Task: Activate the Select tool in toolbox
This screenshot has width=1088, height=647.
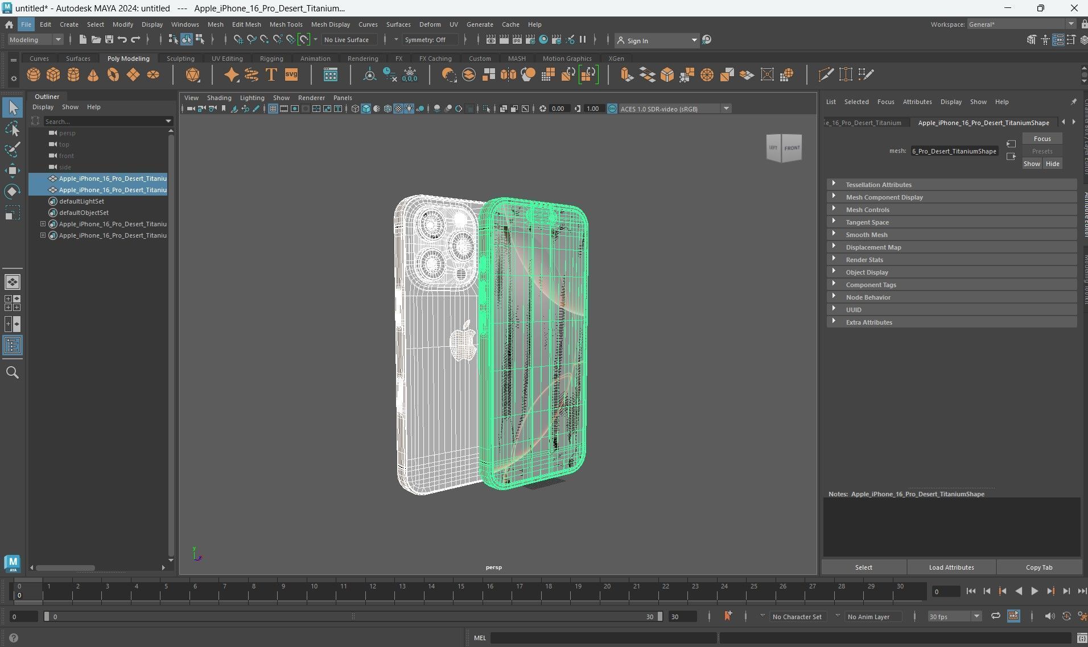Action: click(x=13, y=107)
